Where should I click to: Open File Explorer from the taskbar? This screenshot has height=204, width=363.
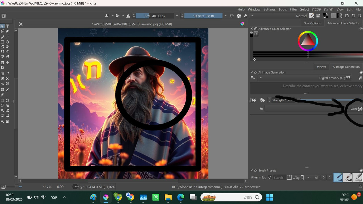pos(168,197)
